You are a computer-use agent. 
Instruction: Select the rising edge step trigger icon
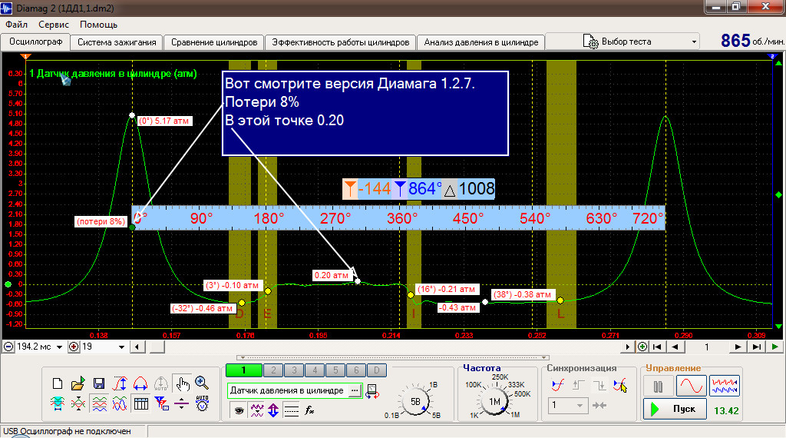[x=579, y=385]
